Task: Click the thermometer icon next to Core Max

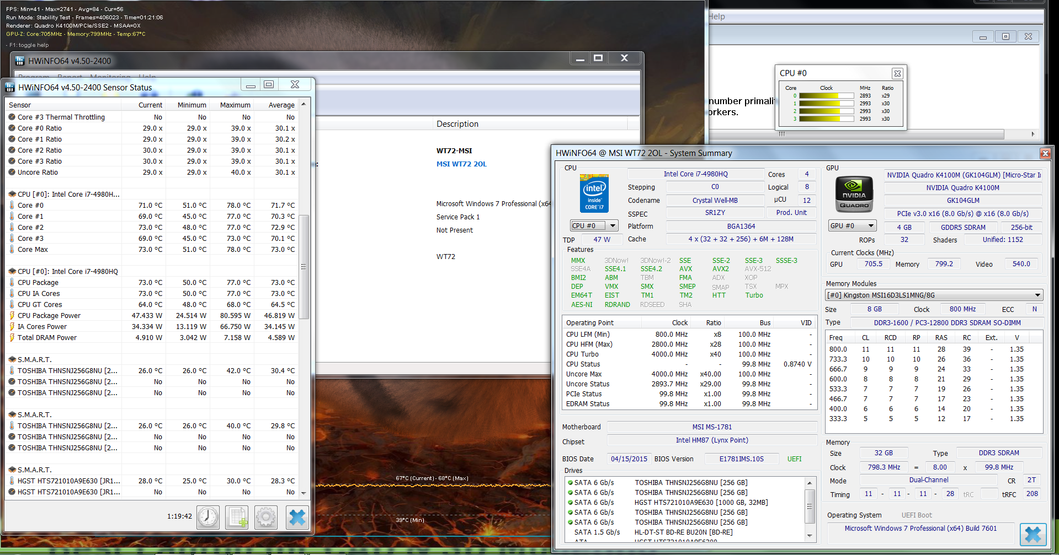Action: coord(12,249)
